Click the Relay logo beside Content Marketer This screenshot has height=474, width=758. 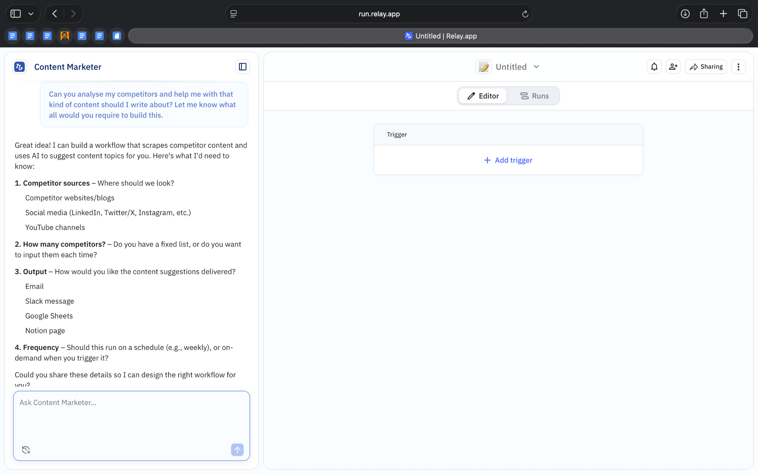[20, 67]
